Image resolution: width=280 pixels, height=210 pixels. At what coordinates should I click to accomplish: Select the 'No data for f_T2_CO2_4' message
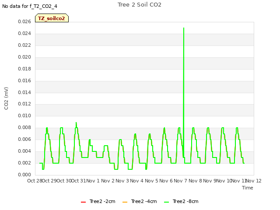[30, 6]
